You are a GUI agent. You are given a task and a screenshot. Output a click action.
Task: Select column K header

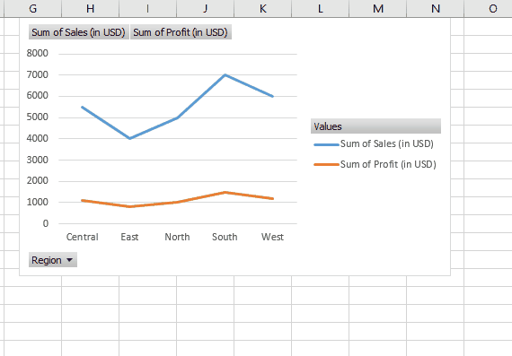pos(263,8)
